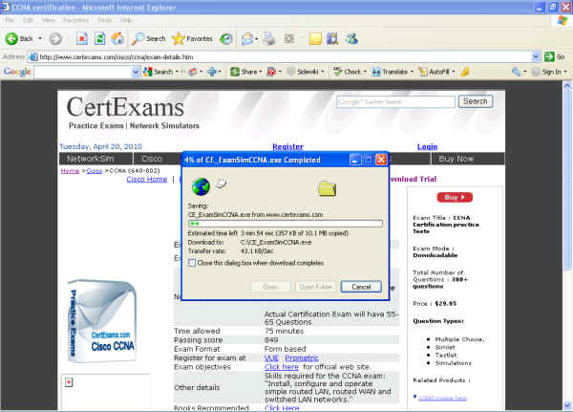Open the Sign In dropdown arrow
This screenshot has width=573, height=412.
point(565,72)
